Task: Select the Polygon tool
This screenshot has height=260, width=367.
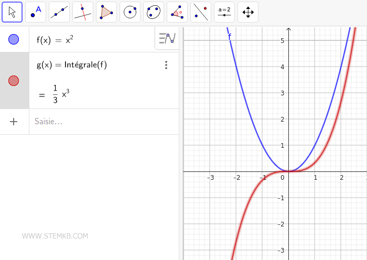Action: (x=106, y=12)
